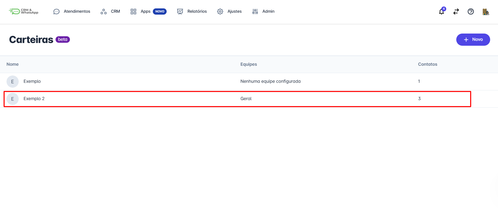Click the Ajustes gear icon
Screen dimensions: 498x224
coord(220,12)
